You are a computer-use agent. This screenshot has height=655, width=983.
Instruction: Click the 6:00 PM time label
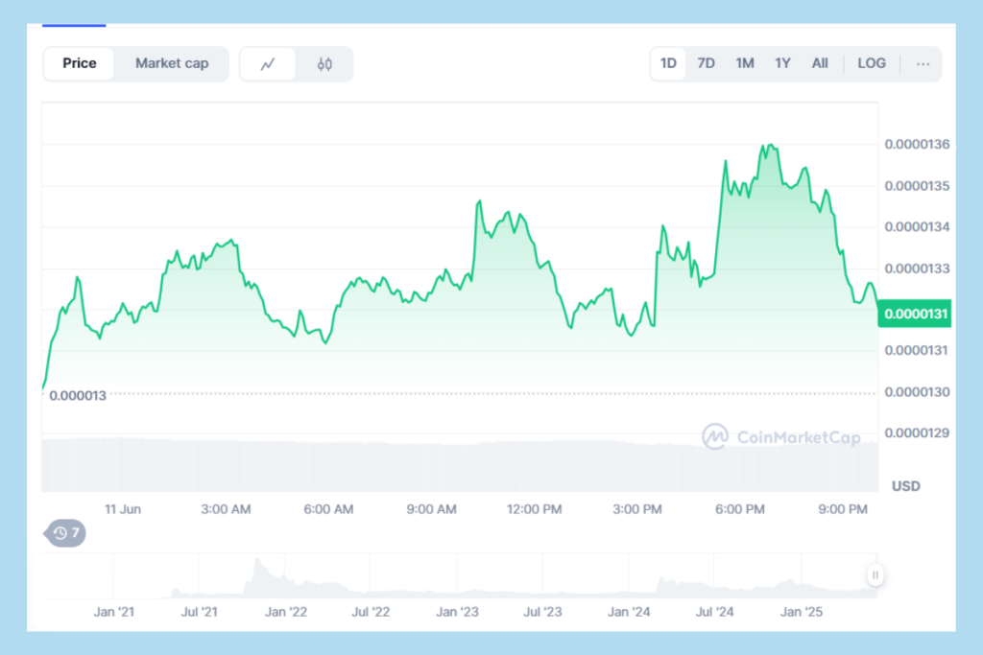[x=740, y=509]
